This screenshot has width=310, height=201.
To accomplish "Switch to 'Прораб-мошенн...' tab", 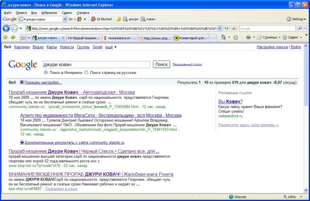I will (x=84, y=38).
